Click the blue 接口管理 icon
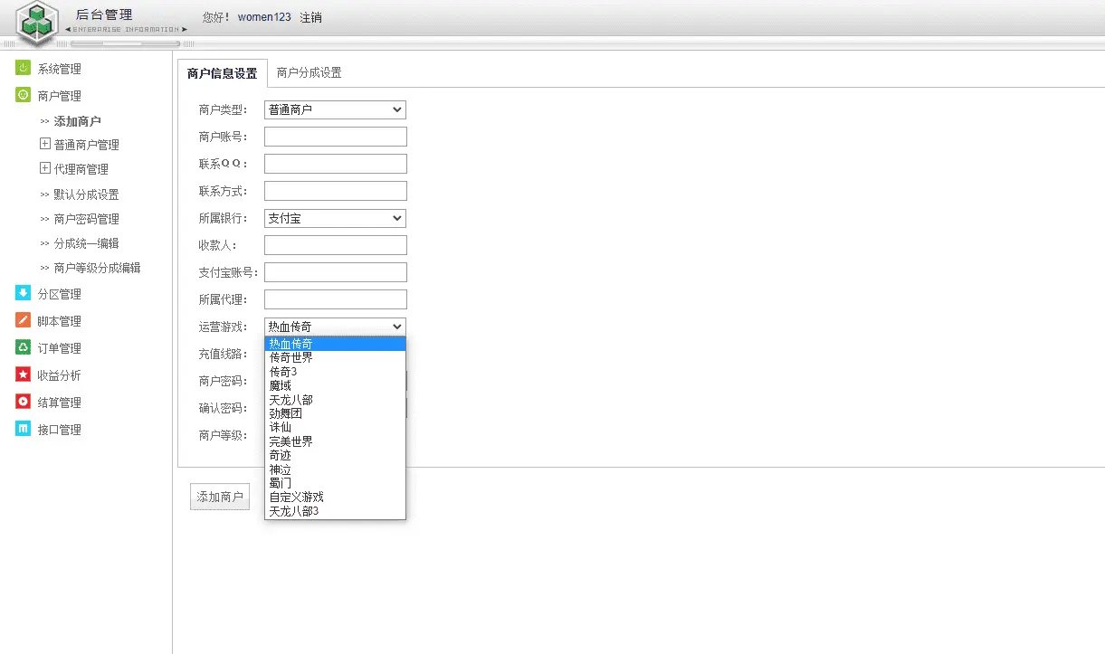This screenshot has width=1105, height=654. click(23, 429)
